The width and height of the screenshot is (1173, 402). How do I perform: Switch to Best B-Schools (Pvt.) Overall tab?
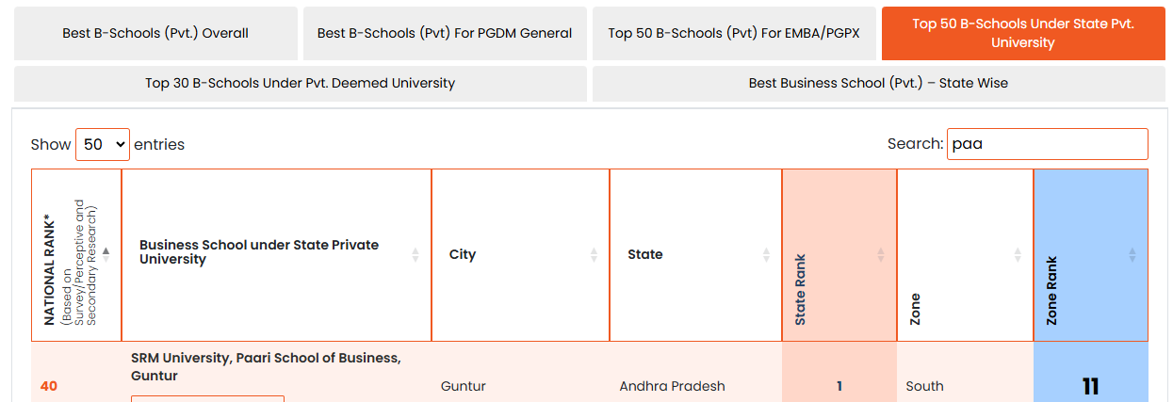(155, 33)
